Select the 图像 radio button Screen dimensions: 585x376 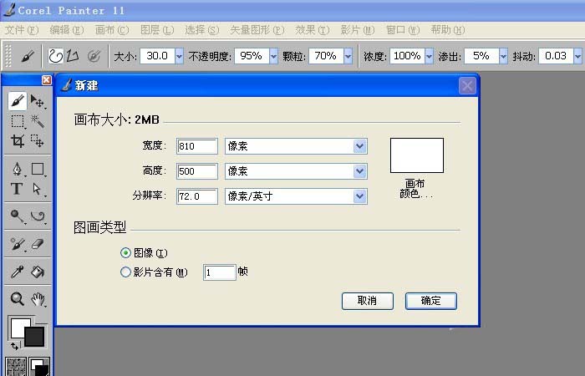click(x=126, y=252)
